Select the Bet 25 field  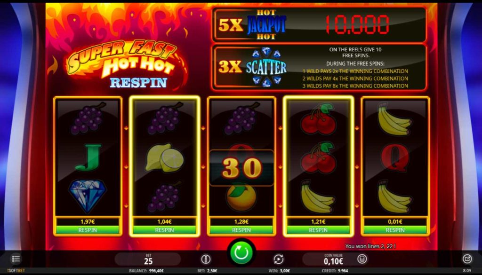point(148,259)
